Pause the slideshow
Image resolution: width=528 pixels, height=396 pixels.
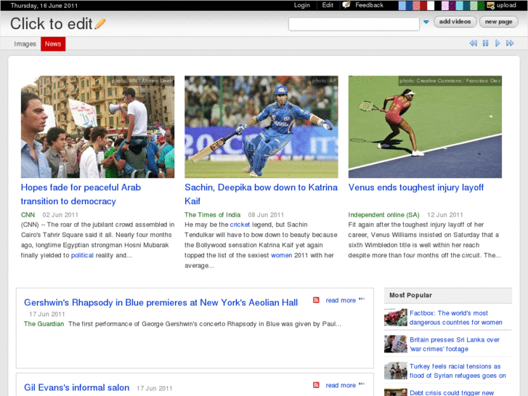pyautogui.click(x=485, y=43)
